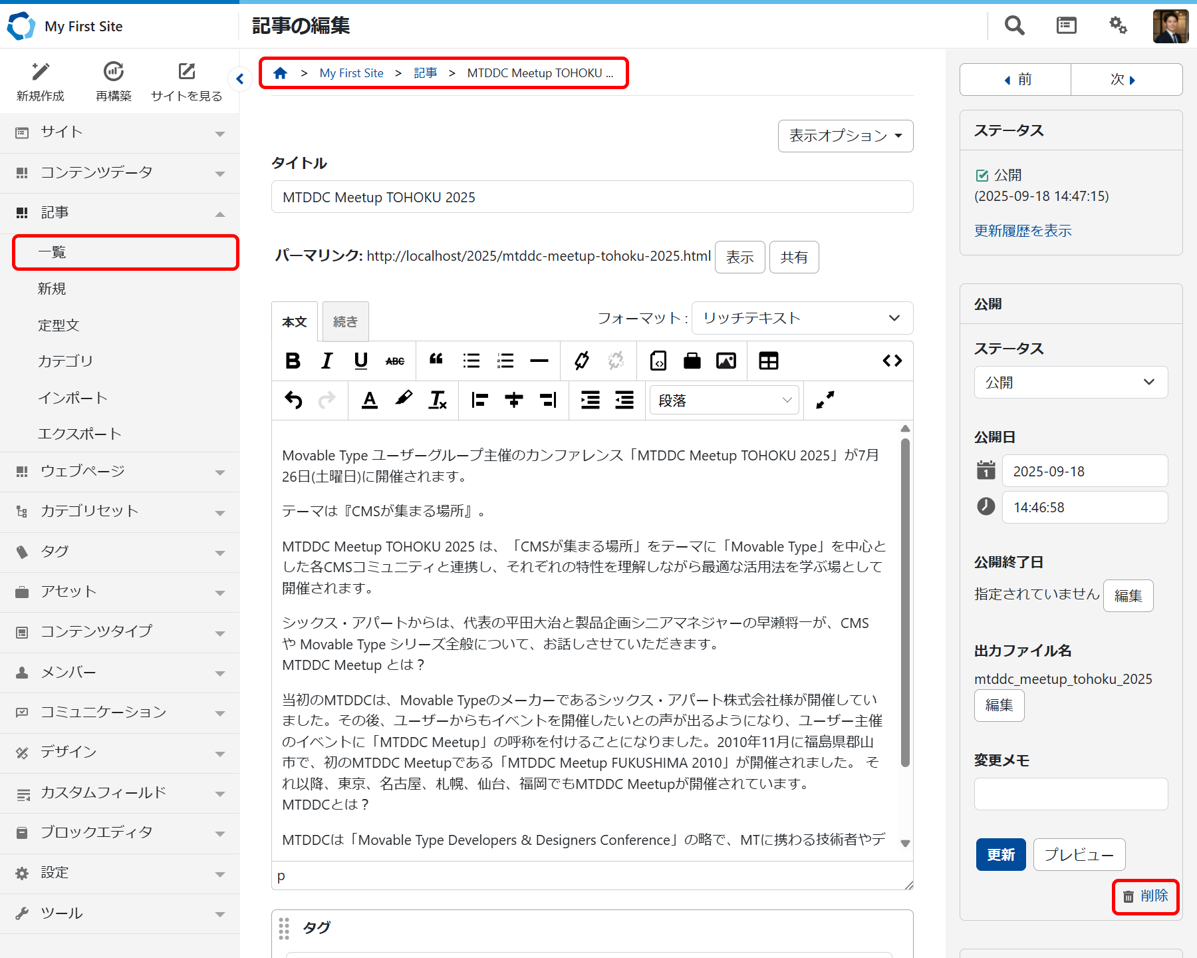Toggle underline formatting

click(x=360, y=361)
